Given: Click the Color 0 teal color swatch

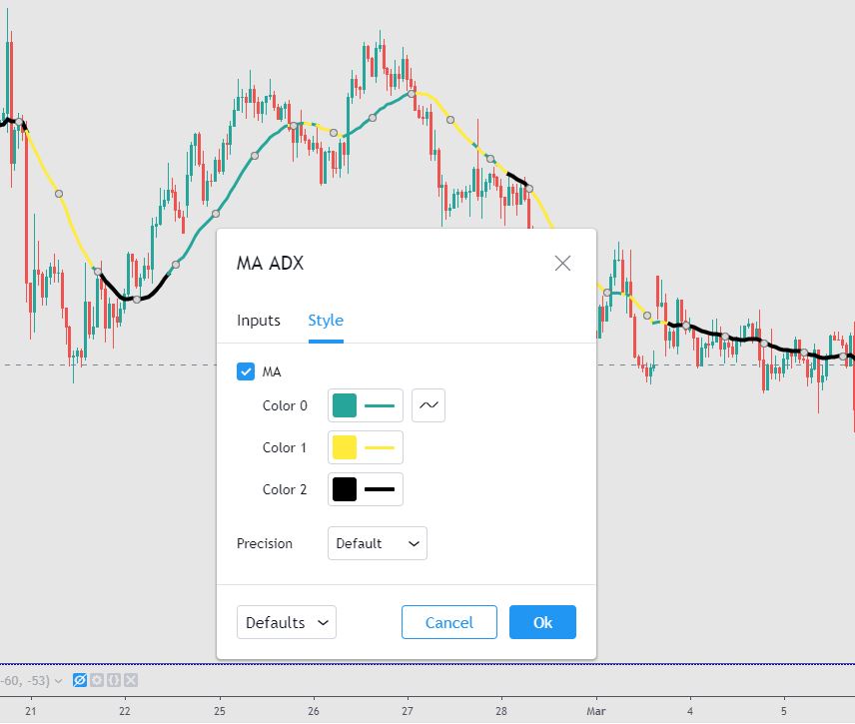Looking at the screenshot, I should coord(345,405).
